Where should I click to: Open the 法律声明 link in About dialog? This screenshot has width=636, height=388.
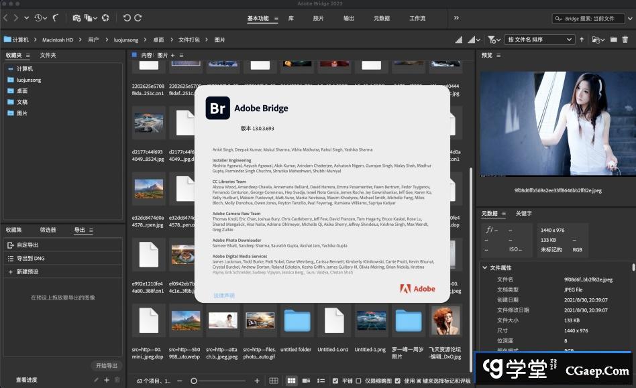(x=224, y=296)
